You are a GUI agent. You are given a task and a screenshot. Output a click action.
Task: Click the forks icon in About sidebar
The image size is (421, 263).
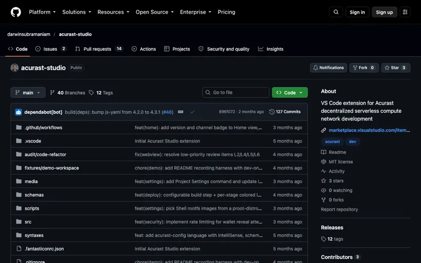point(324,200)
